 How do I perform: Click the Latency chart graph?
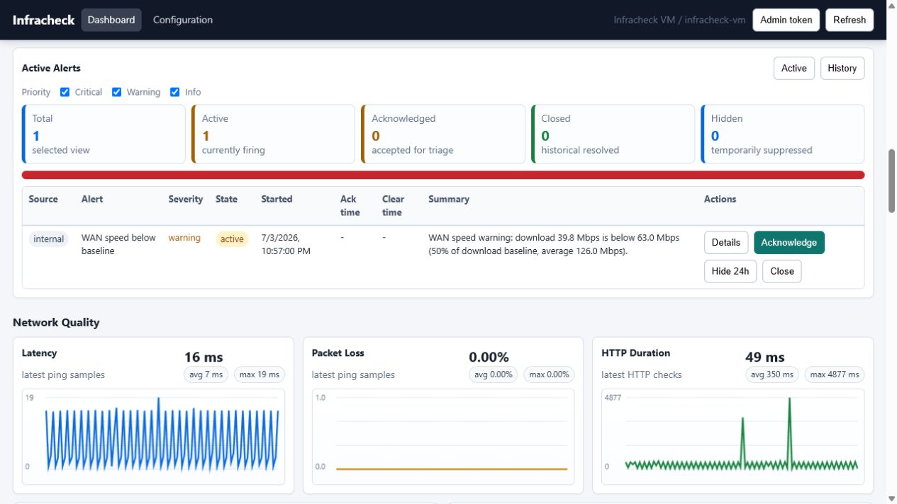click(x=153, y=437)
